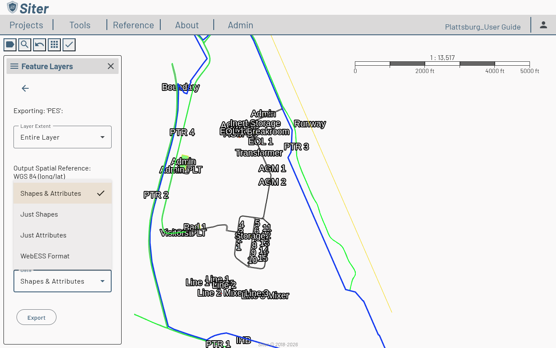This screenshot has width=556, height=348.
Task: Click the Export button
Action: coord(36,317)
